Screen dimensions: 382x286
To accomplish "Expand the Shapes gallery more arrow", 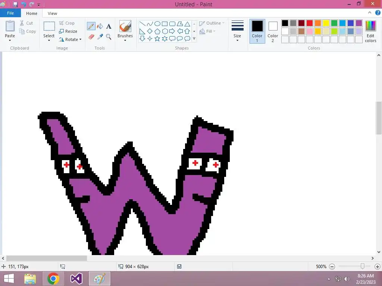I will [x=194, y=38].
